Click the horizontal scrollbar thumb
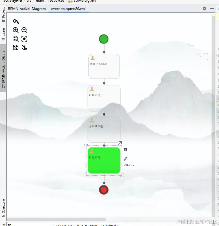Screen dimensions: 219x226 57,219
